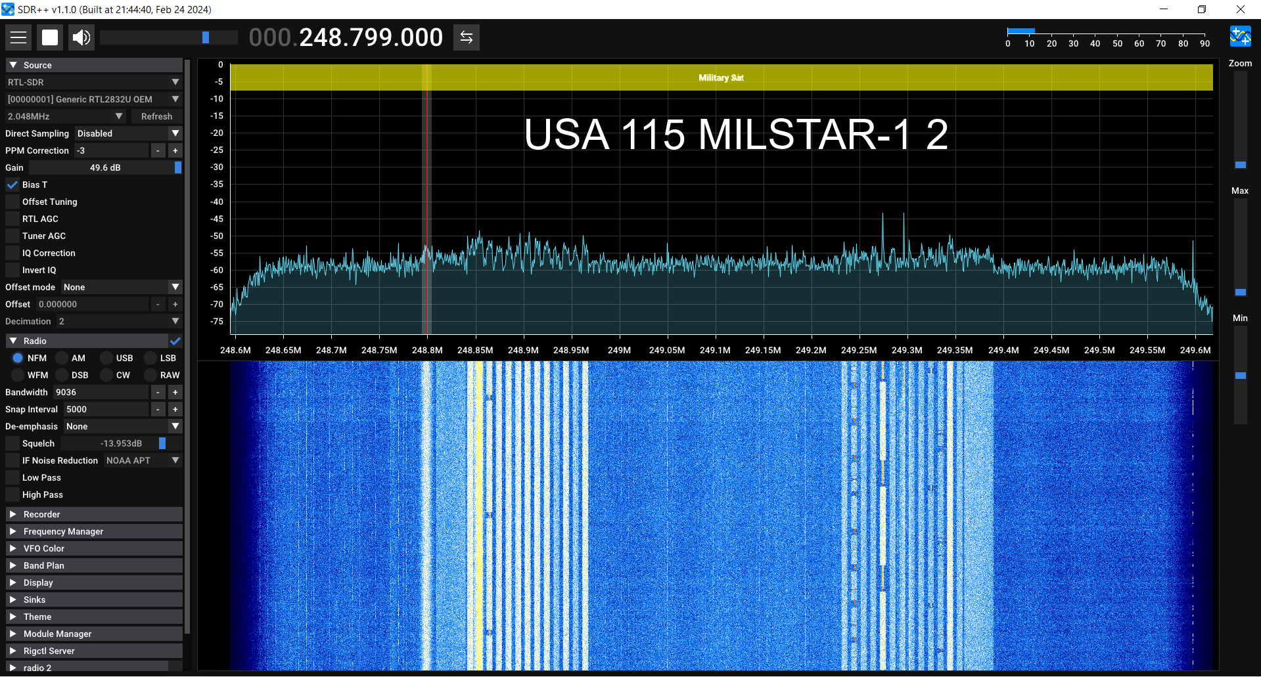This screenshot has width=1261, height=677.
Task: Enable the Low Pass checkbox
Action: [x=12, y=477]
